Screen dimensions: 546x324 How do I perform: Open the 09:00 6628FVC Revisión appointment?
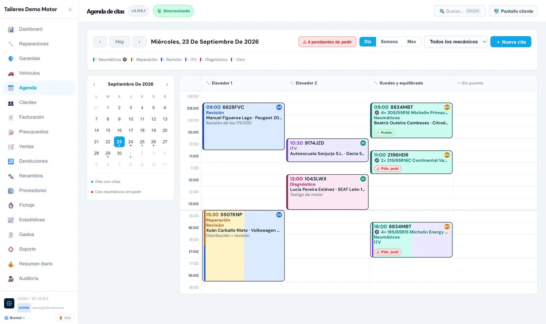click(244, 126)
